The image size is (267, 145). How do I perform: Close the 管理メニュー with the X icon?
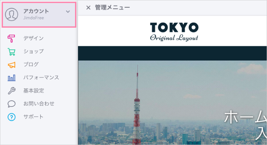pyautogui.click(x=88, y=8)
